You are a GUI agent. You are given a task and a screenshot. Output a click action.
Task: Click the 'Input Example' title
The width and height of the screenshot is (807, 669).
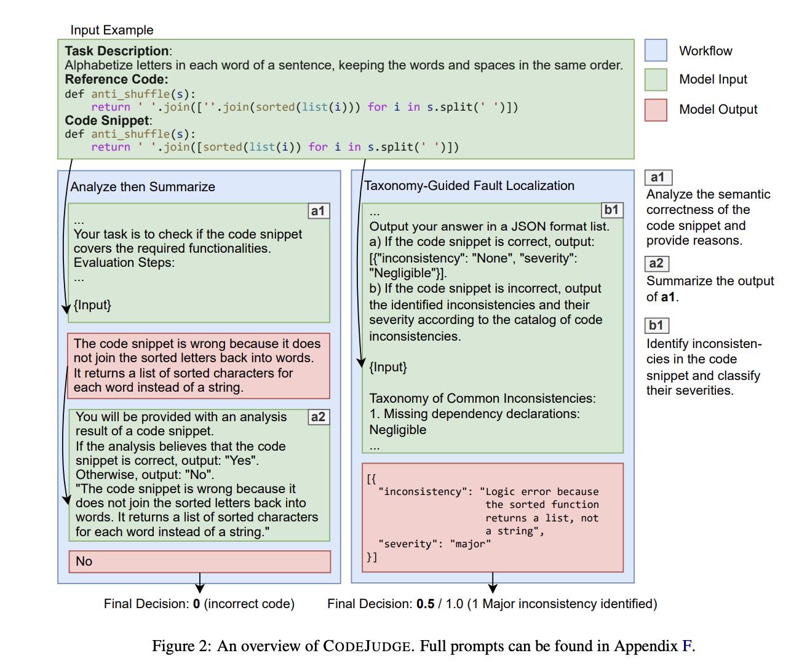(112, 30)
